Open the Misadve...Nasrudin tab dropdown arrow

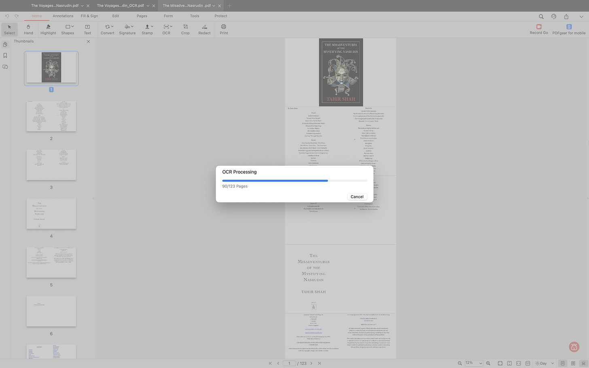(x=214, y=6)
